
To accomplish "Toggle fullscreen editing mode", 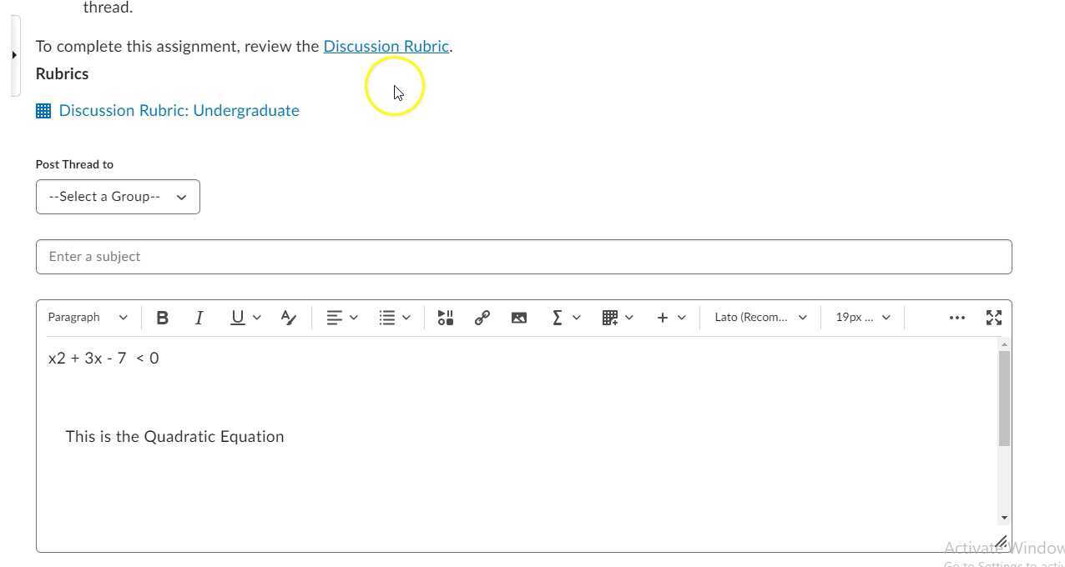I will [x=994, y=317].
